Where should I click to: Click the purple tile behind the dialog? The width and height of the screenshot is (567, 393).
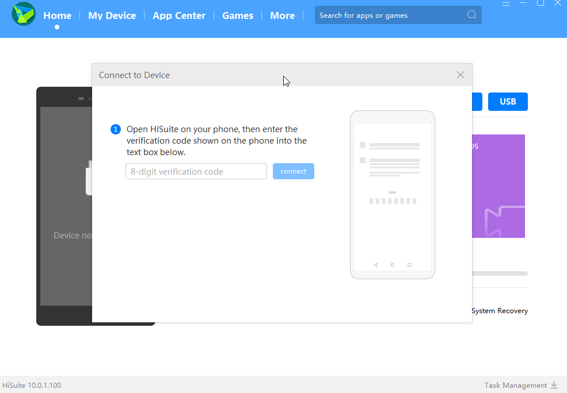(498, 186)
